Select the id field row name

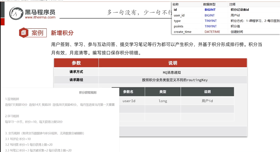175,10
